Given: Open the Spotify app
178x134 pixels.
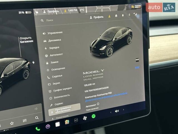Looking at the screenshot, I should coord(93,116).
